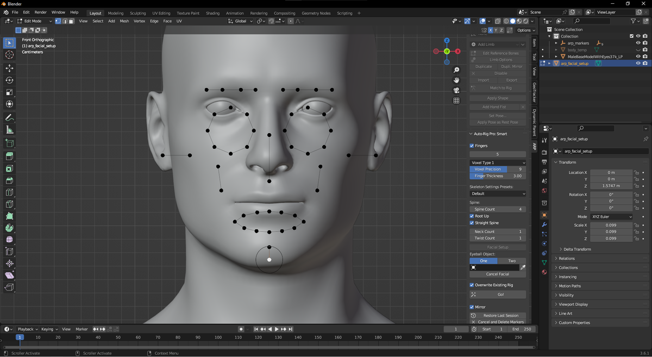Click the camera view icon in the viewport
This screenshot has width=652, height=357.
[x=456, y=90]
